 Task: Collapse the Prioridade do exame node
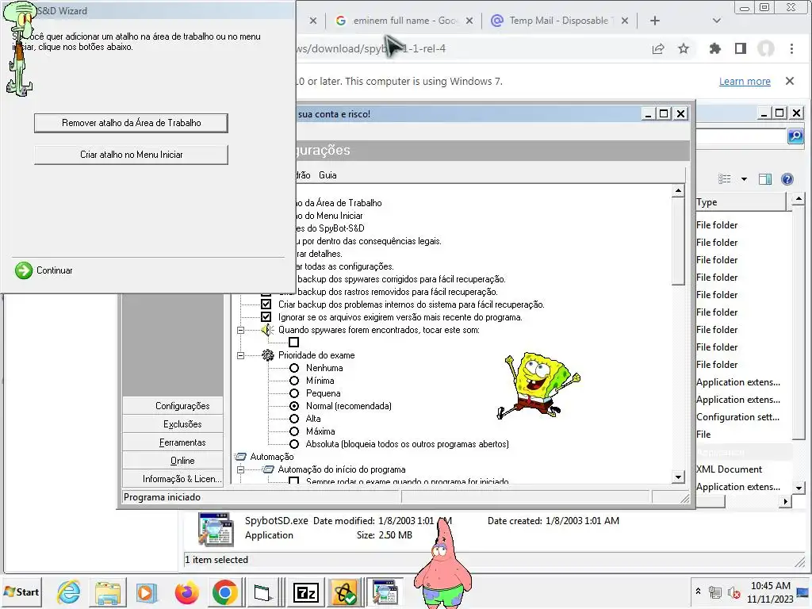click(240, 355)
